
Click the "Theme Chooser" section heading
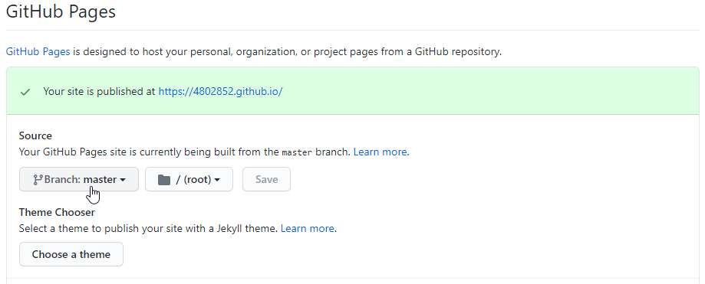[x=57, y=212]
